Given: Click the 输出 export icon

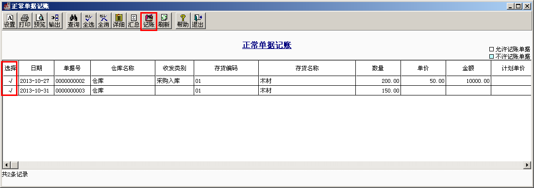Looking at the screenshot, I should tap(54, 21).
